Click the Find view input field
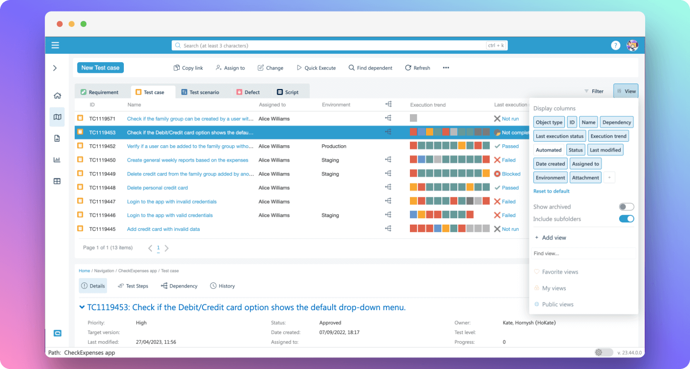690x369 pixels. click(x=583, y=254)
